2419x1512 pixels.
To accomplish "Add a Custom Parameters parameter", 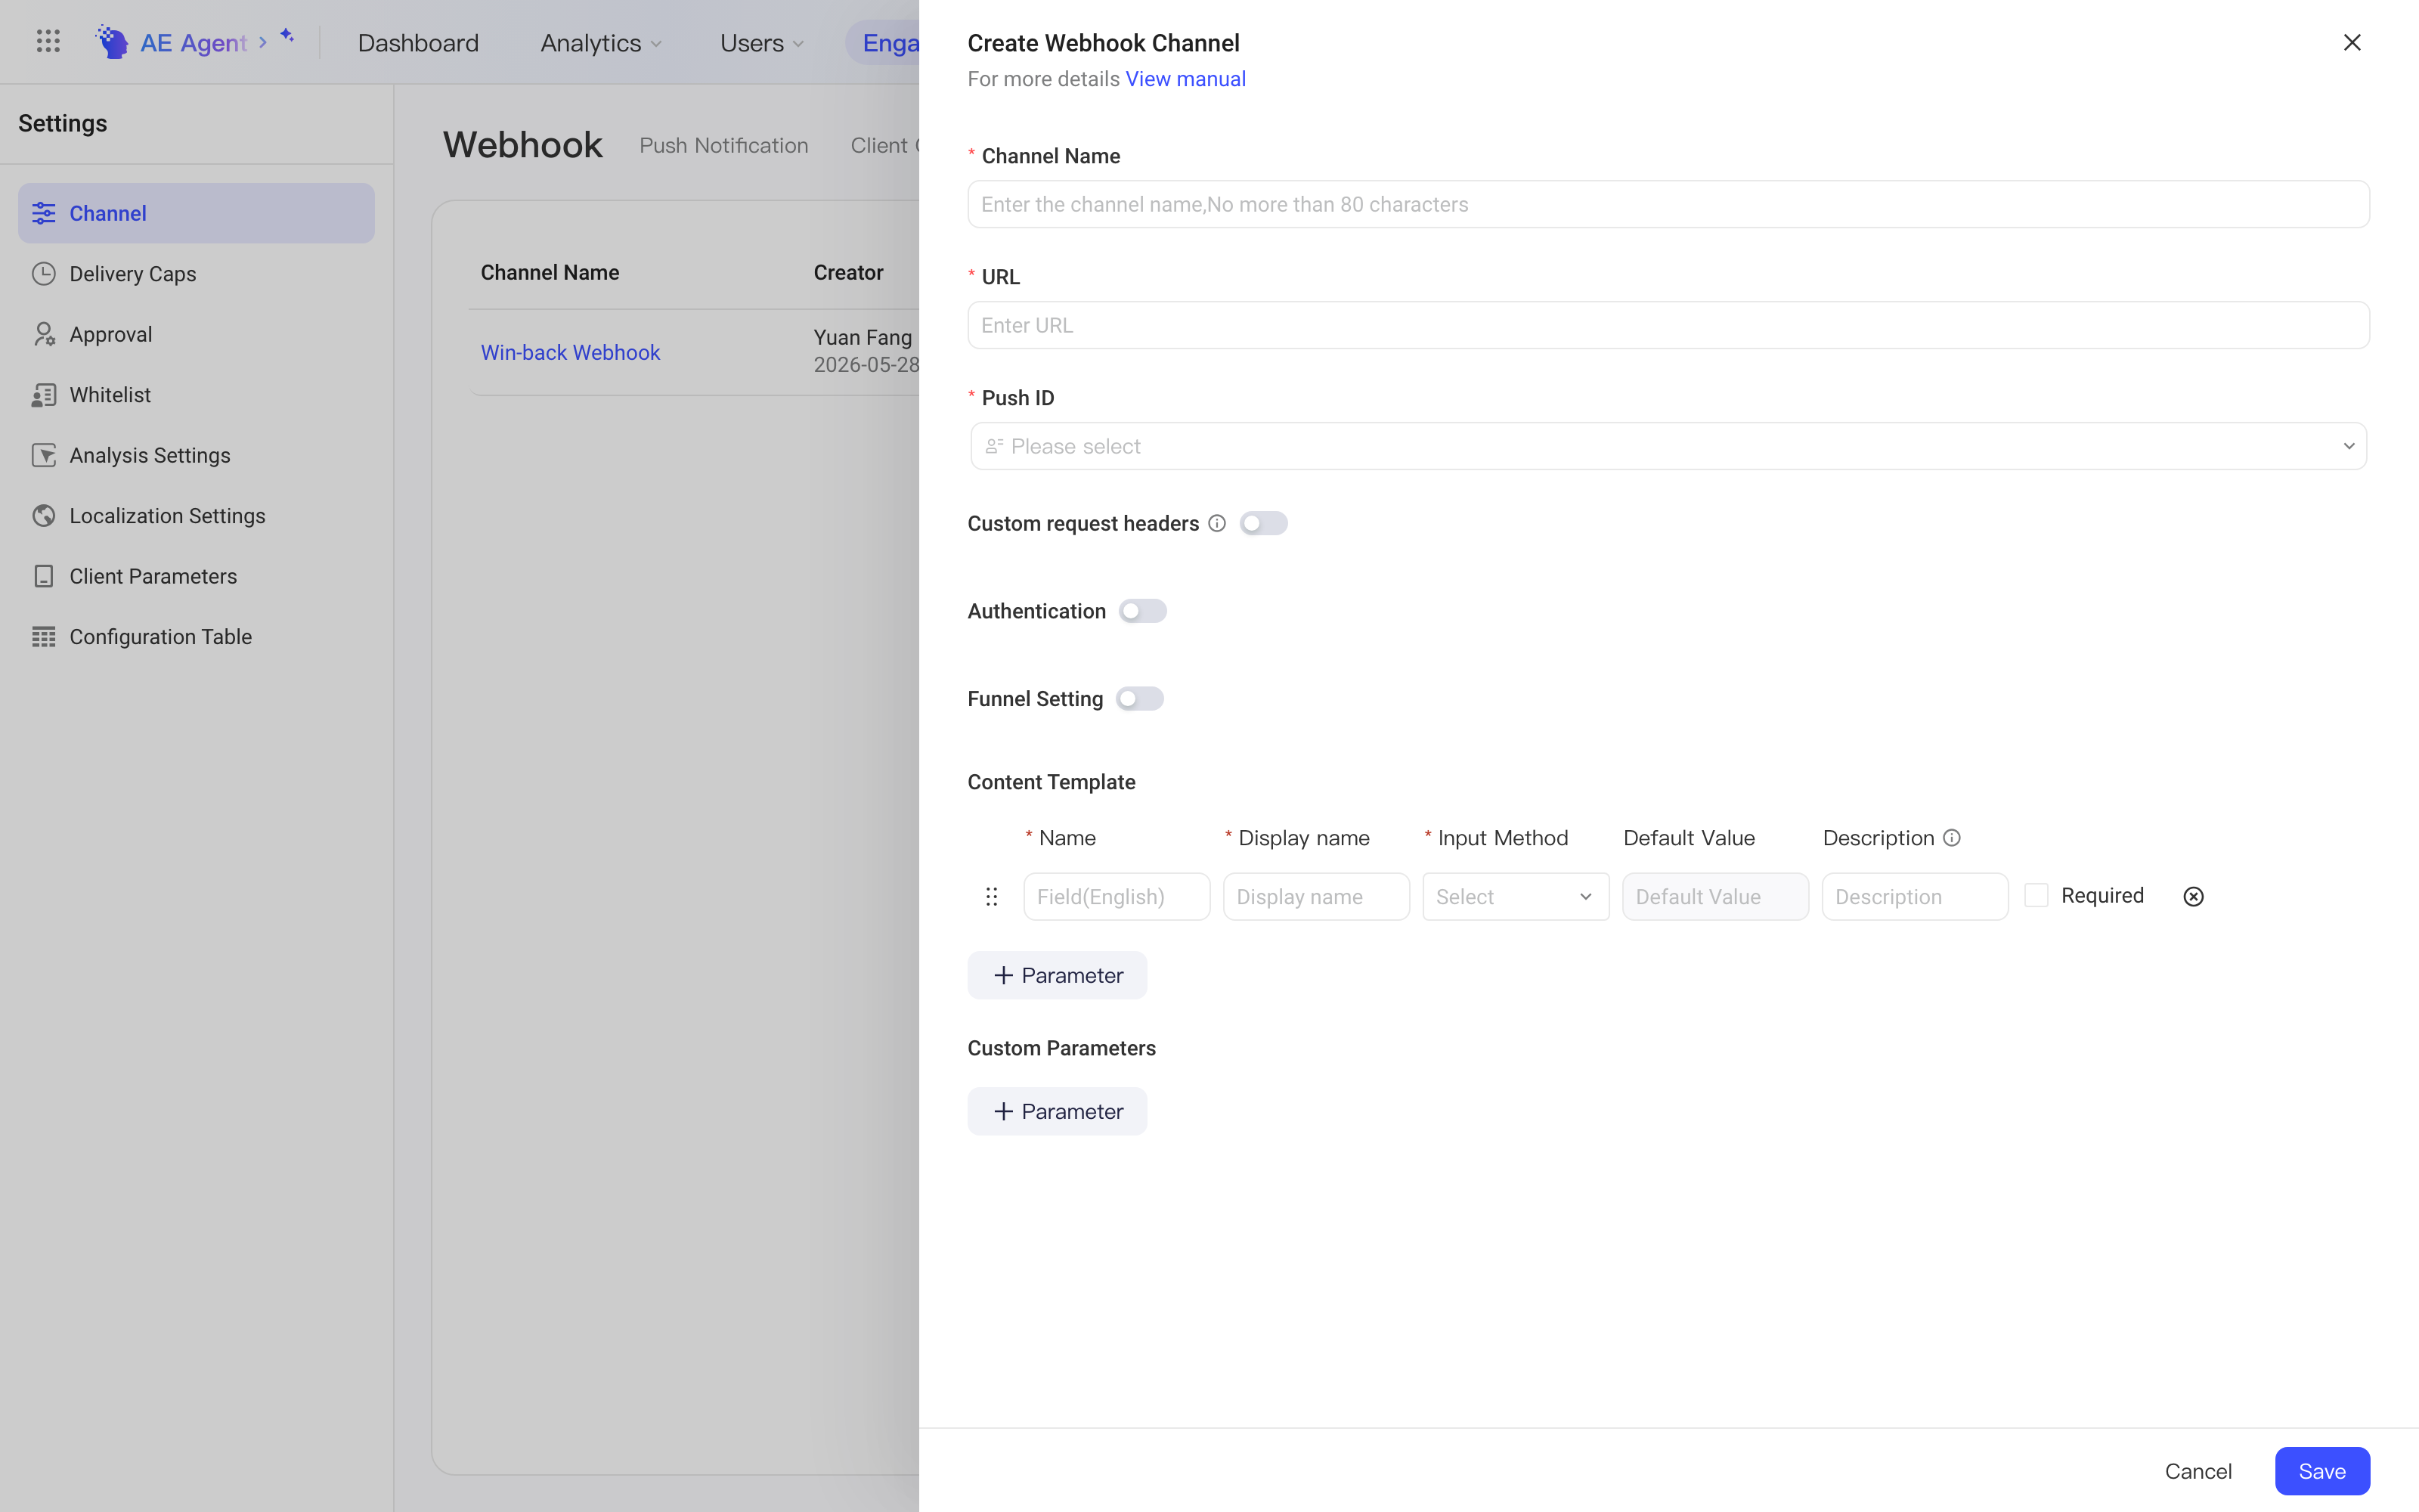I will pyautogui.click(x=1057, y=1111).
